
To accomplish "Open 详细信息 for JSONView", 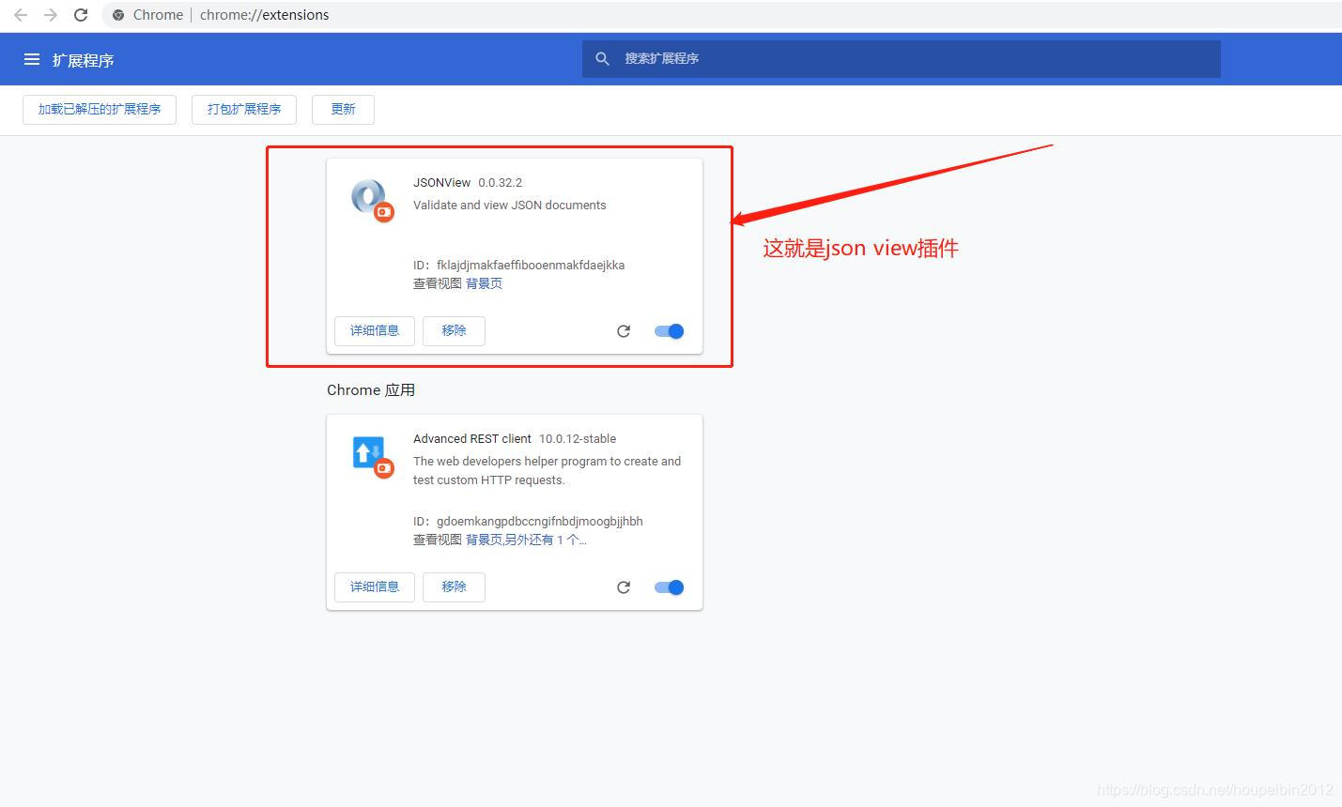I will point(375,330).
